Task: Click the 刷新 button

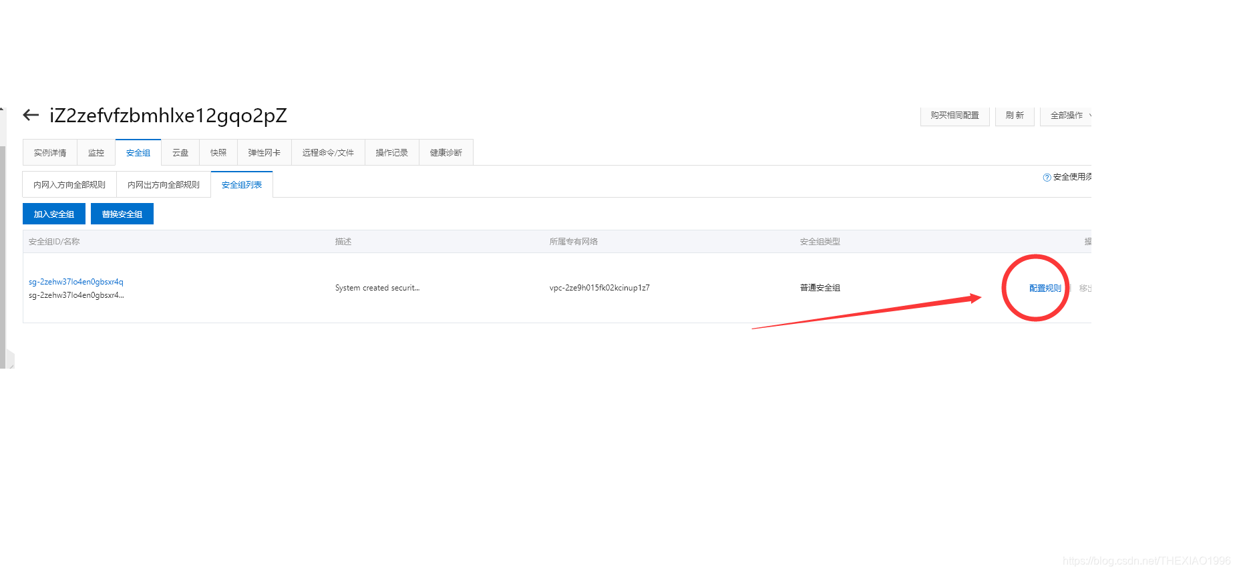Action: tap(1015, 116)
